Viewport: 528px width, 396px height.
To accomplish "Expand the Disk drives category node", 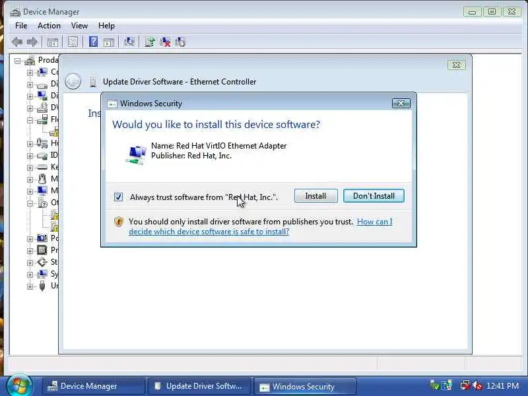I will [x=30, y=84].
